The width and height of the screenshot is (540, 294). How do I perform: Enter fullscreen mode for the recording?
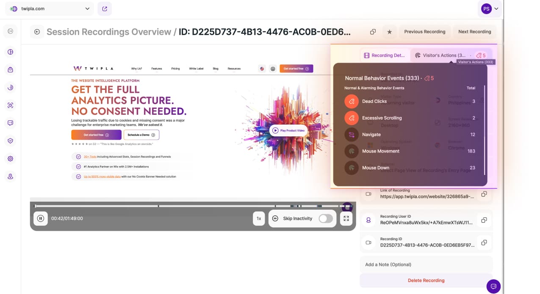point(346,219)
